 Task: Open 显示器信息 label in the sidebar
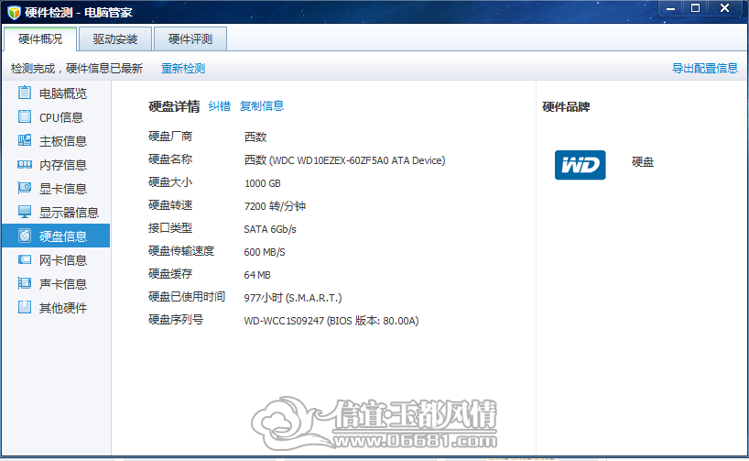(x=69, y=213)
